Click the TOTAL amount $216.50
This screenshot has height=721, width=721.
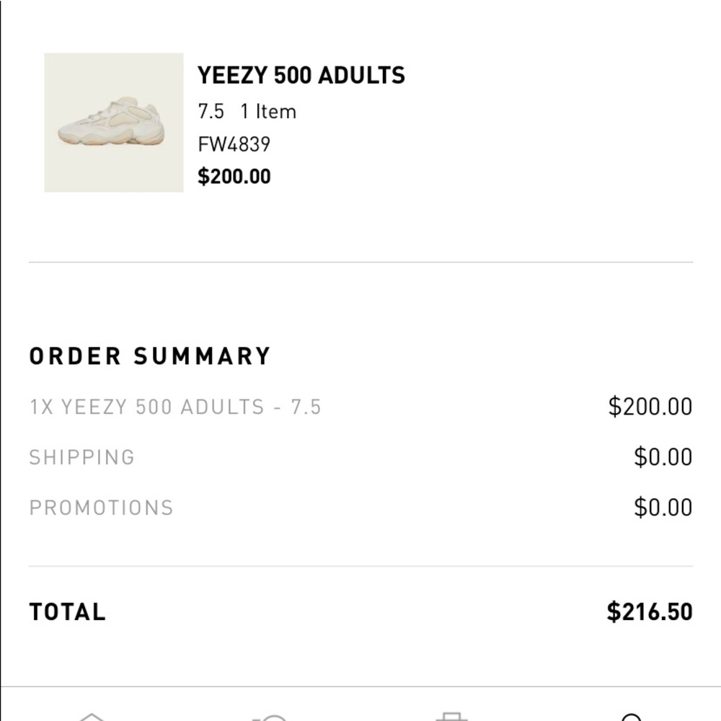649,611
